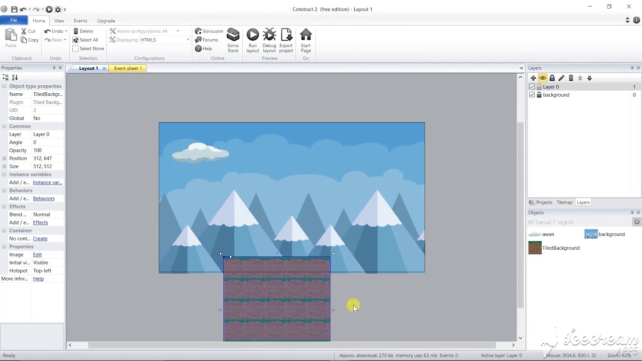Move the layer down with arrow icon
The height and width of the screenshot is (361, 642).
click(589, 78)
